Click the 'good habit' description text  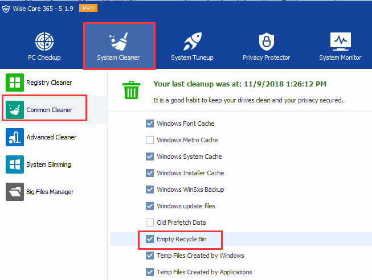click(x=248, y=100)
